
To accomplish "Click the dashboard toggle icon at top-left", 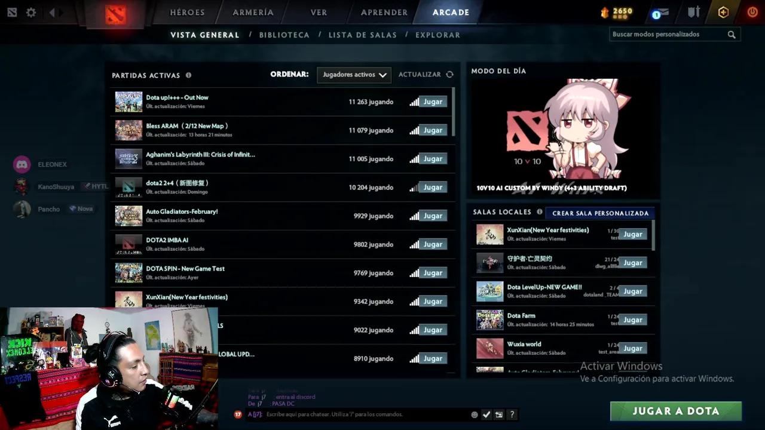I will 12,12.
